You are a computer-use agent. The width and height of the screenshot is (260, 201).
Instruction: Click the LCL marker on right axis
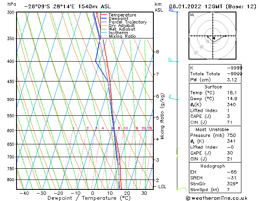tap(162, 187)
